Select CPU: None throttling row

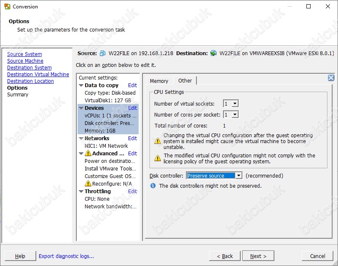97,199
